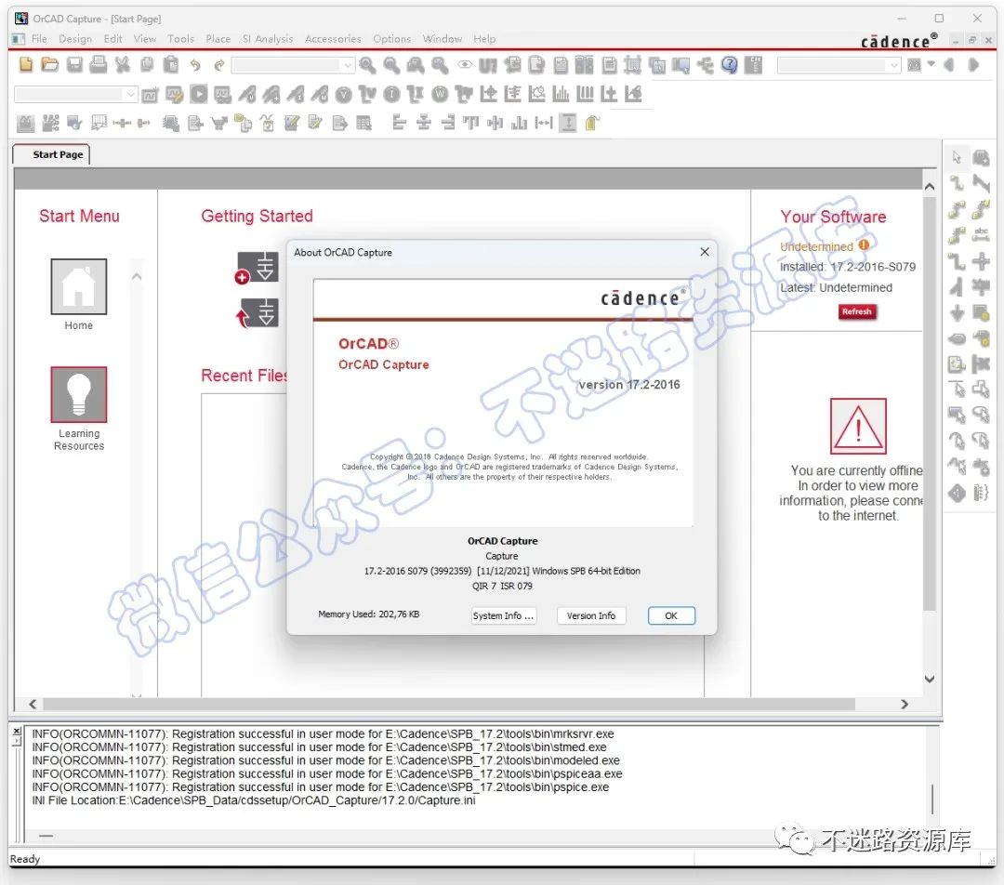Open the File menu

pos(39,38)
